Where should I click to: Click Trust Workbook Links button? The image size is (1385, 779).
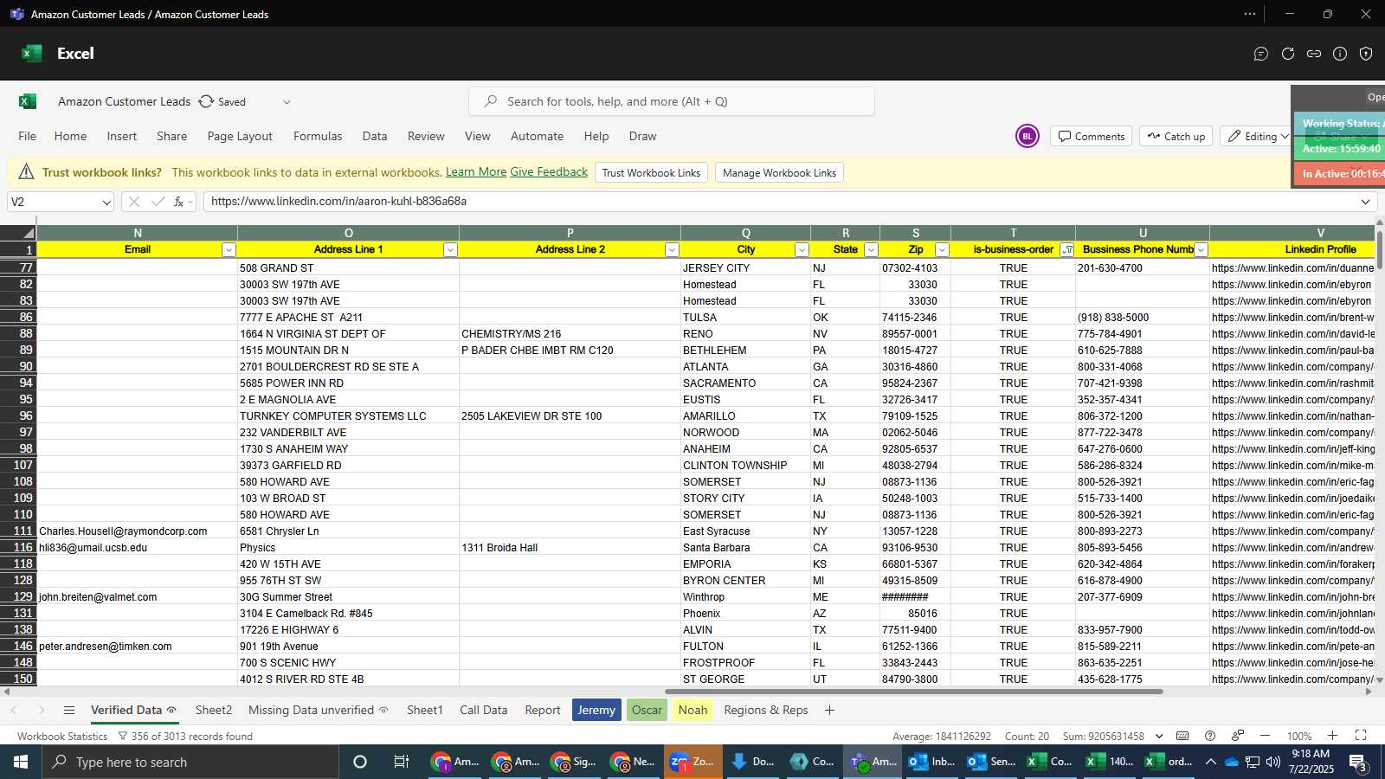[x=651, y=172]
